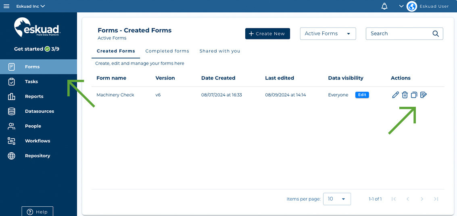Open Workflows in the sidebar

pos(38,141)
